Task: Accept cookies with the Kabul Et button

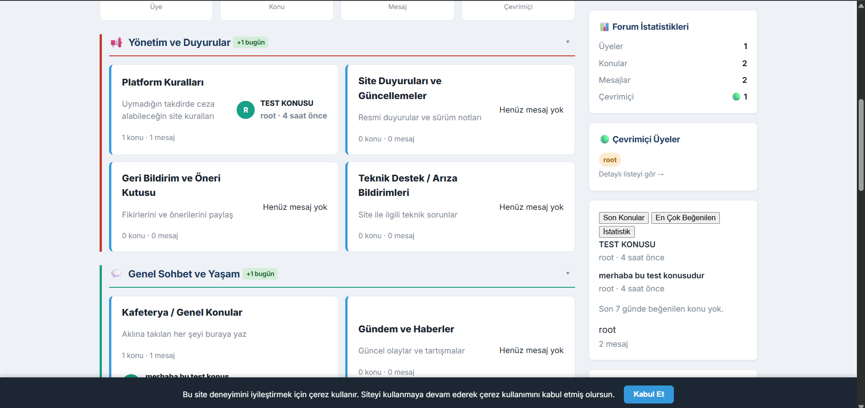Action: click(x=649, y=394)
